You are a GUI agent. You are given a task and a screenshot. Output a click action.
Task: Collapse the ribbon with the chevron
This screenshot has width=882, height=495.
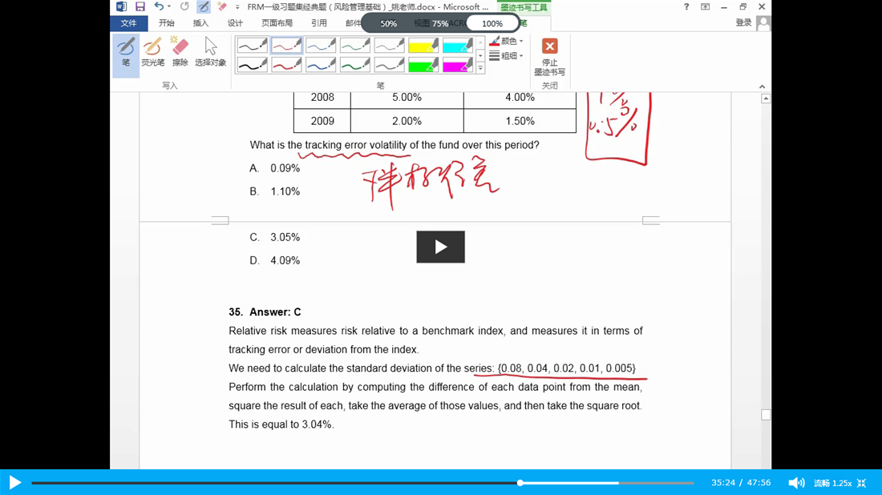click(763, 87)
